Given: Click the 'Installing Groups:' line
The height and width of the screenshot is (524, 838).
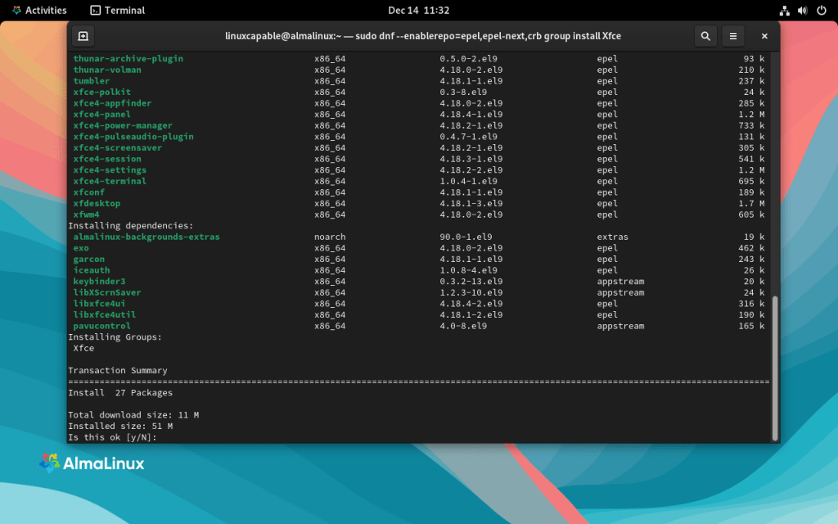Looking at the screenshot, I should tap(115, 337).
